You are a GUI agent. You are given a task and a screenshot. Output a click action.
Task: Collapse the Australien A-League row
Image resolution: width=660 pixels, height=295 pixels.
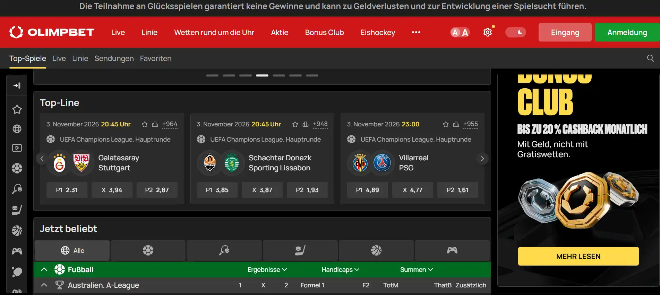(x=44, y=285)
